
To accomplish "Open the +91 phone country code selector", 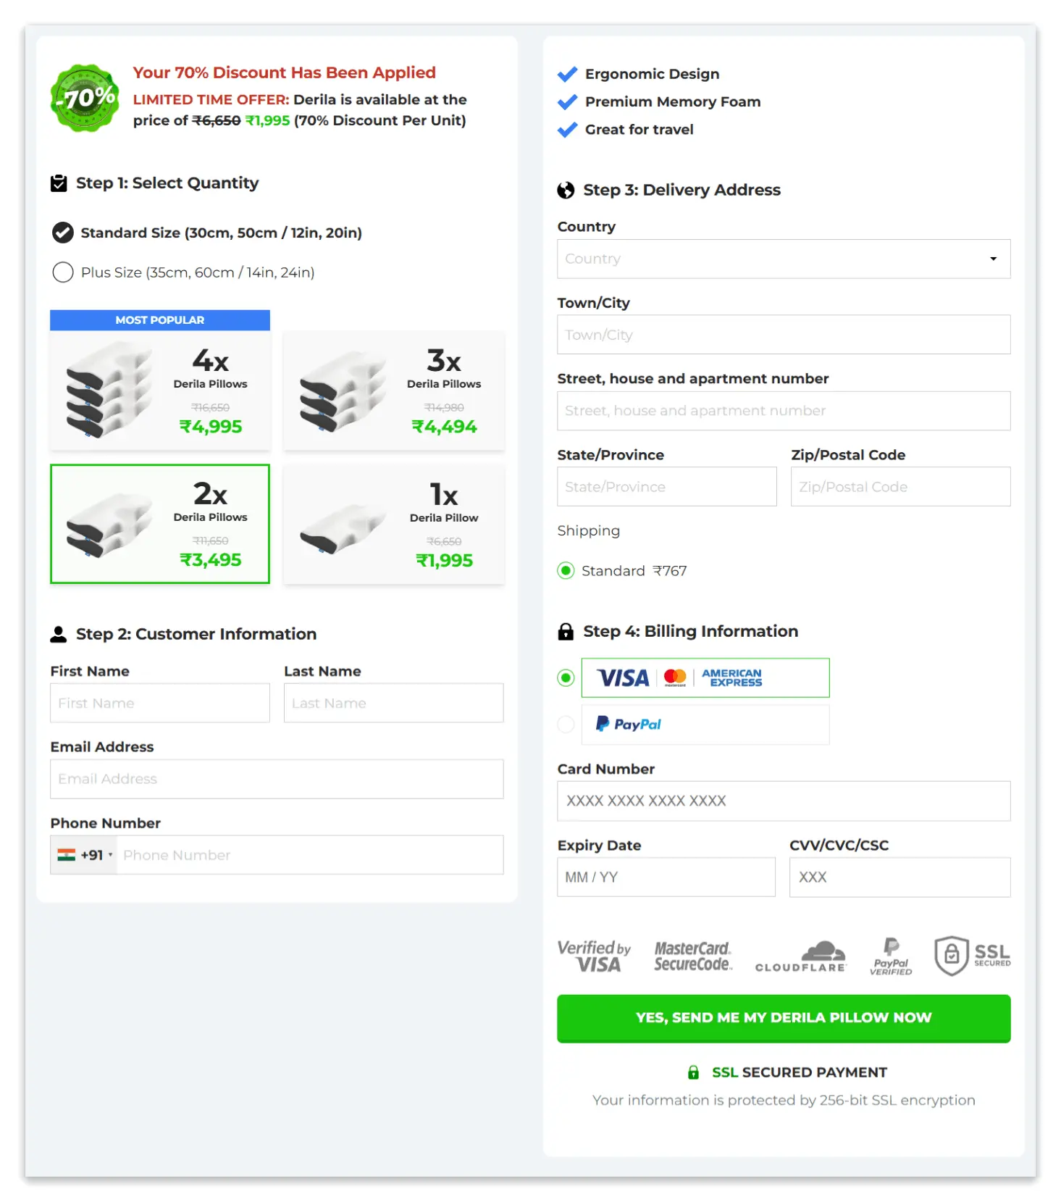I will (x=84, y=855).
